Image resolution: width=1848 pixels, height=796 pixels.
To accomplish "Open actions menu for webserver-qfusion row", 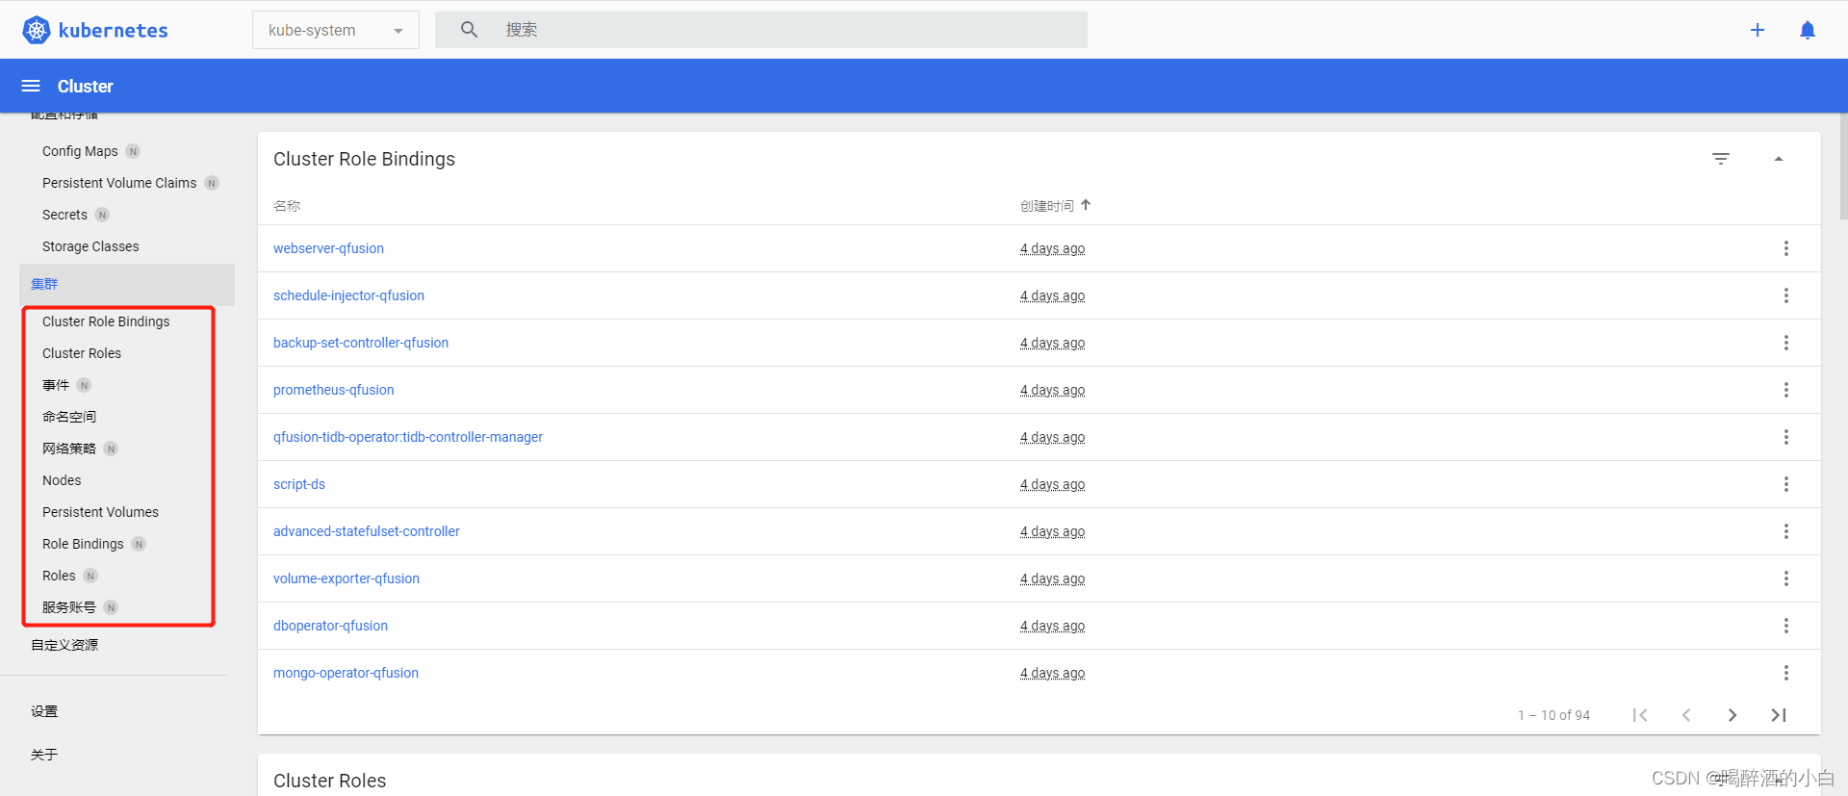I will tap(1786, 248).
